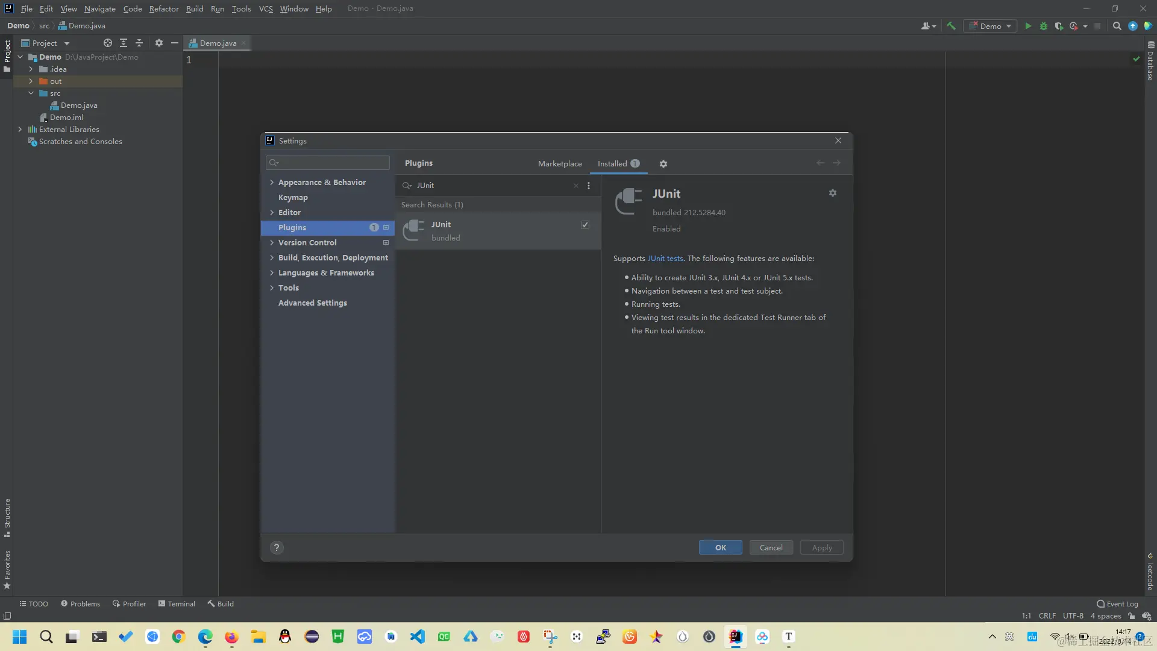Image resolution: width=1157 pixels, height=651 pixels.
Task: Expand the Version Control settings node
Action: (x=272, y=243)
